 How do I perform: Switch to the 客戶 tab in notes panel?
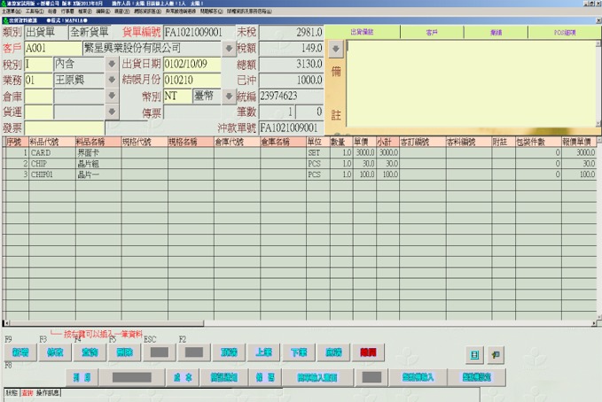(432, 32)
